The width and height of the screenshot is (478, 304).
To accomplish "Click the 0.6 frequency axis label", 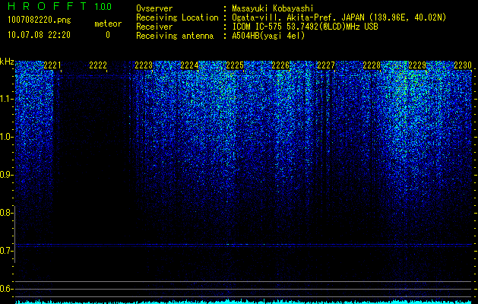I will pyautogui.click(x=5, y=289).
